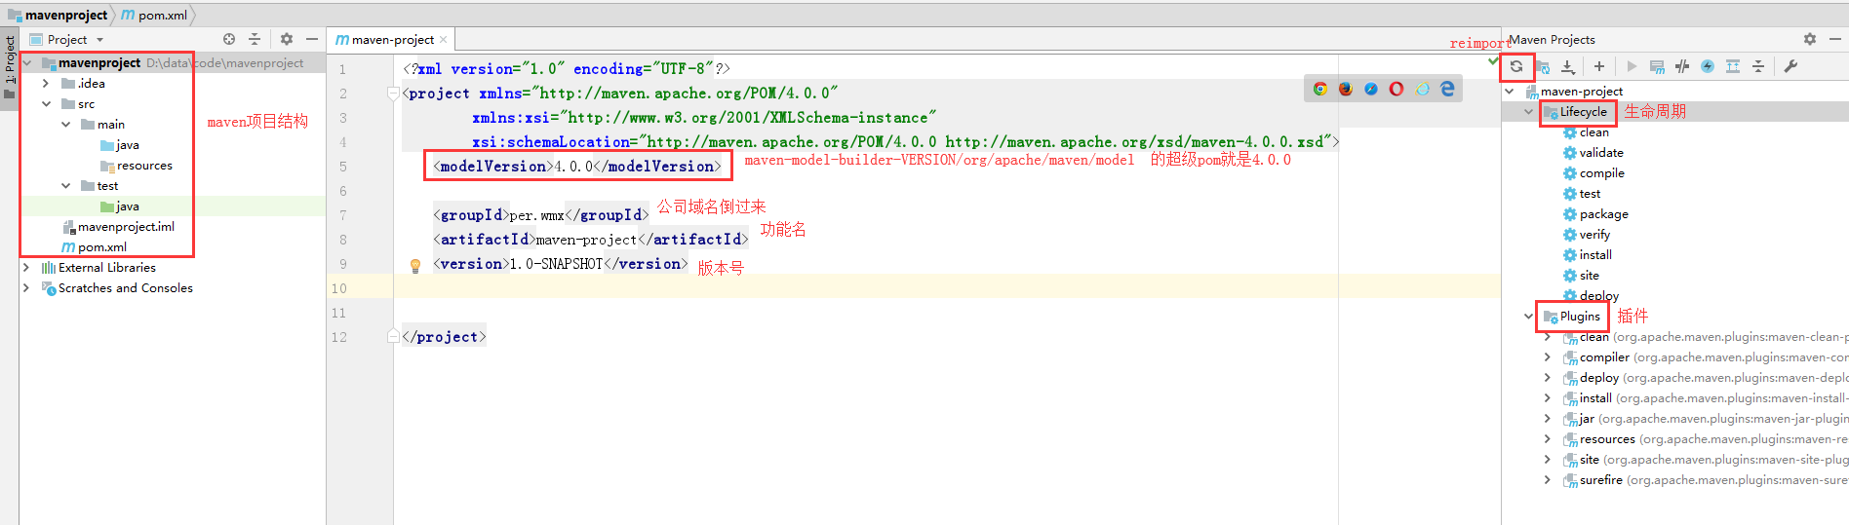
Task: Open Execute Maven Goal icon
Action: [x=1657, y=66]
